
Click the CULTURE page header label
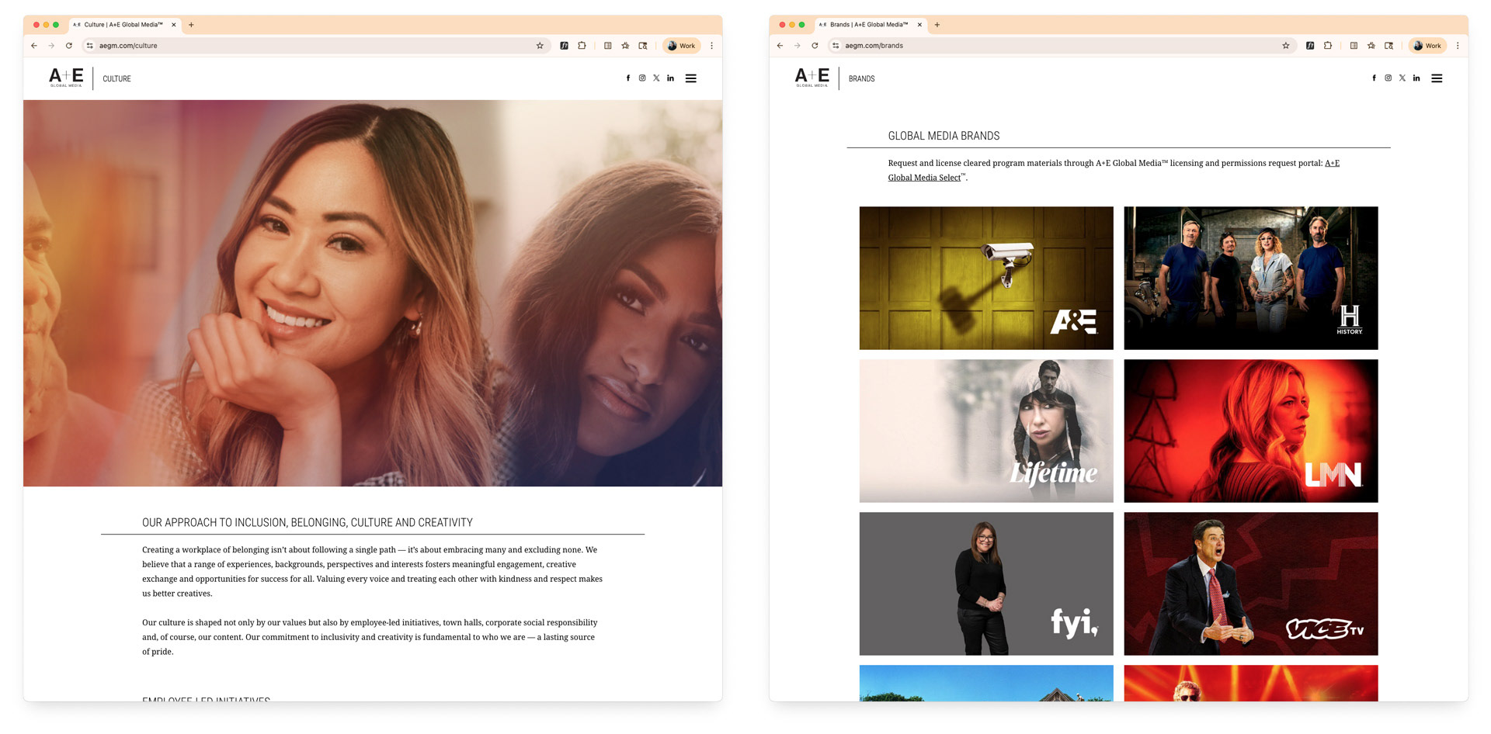(116, 78)
